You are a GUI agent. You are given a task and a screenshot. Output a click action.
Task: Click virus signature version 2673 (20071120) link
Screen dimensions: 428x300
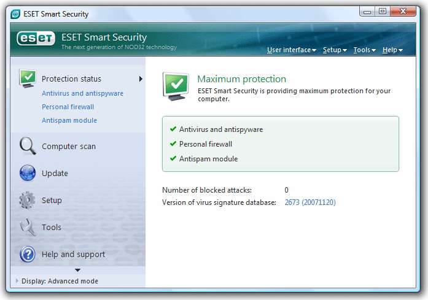(310, 202)
